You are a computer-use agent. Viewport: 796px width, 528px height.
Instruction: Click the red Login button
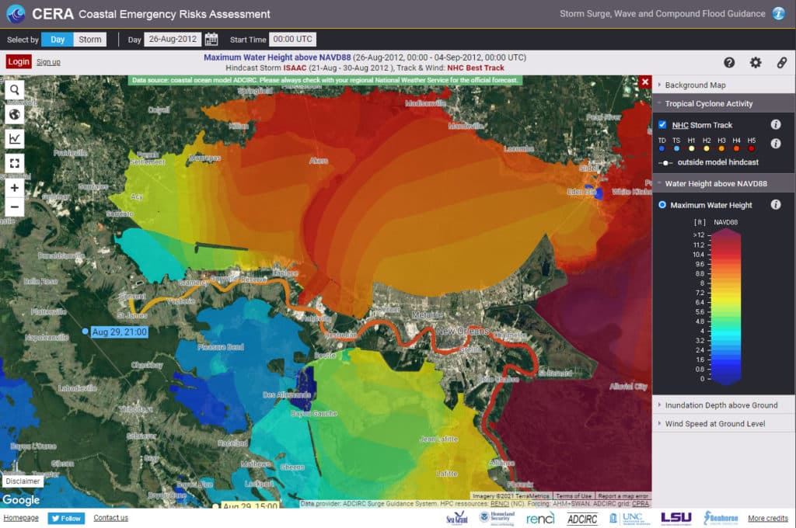coord(19,62)
